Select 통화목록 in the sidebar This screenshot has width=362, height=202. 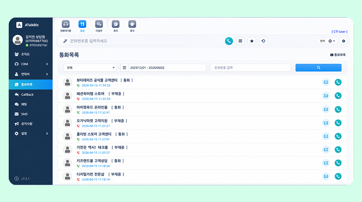(x=31, y=84)
